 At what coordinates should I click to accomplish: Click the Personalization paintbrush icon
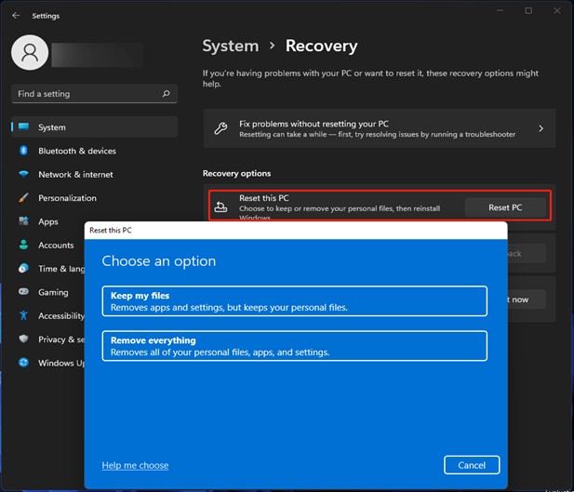(23, 198)
